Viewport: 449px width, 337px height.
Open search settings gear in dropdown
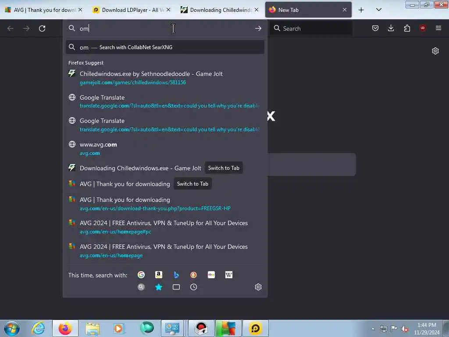coord(258,287)
